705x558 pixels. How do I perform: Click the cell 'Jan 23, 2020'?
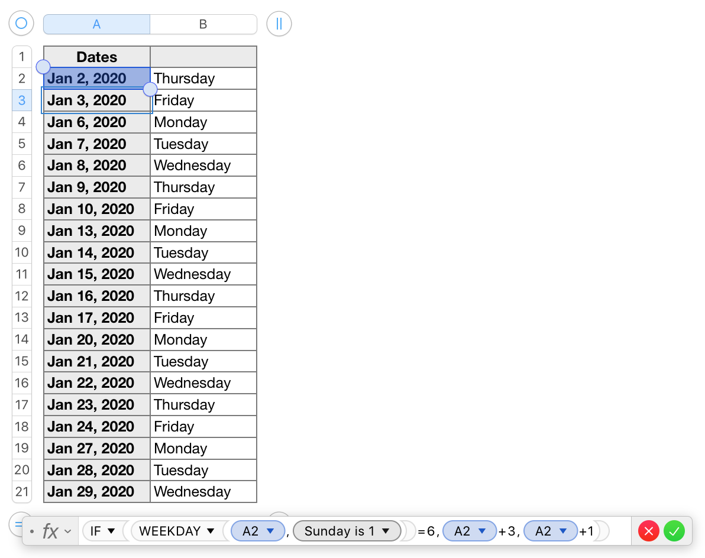pos(96,404)
